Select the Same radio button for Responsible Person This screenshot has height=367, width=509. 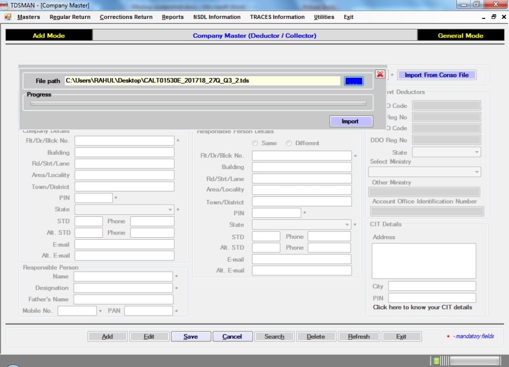(254, 143)
